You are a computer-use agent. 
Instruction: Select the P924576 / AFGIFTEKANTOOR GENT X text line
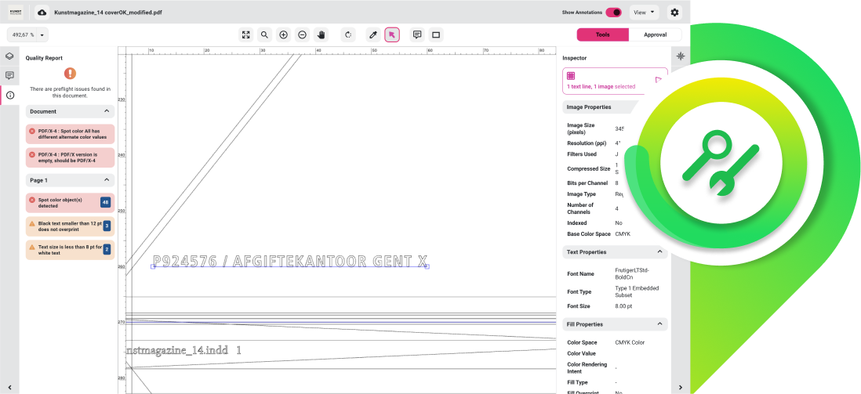pyautogui.click(x=290, y=261)
